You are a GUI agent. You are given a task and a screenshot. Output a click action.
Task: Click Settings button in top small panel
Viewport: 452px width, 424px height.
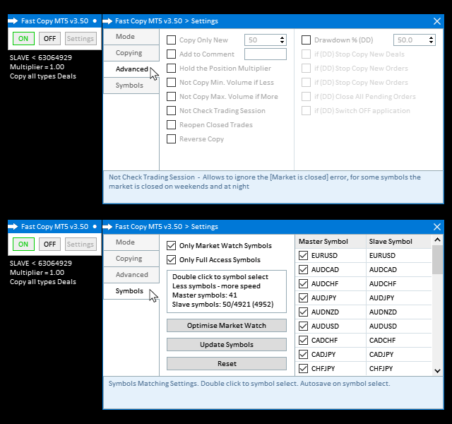81,39
